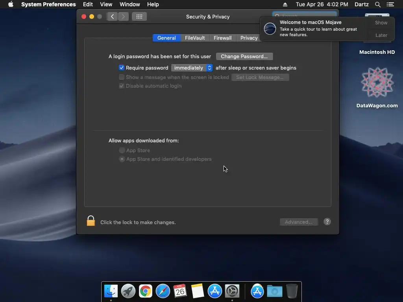Viewport: 403px width, 302px height.
Task: Toggle Show a message when locked checkbox
Action: [122, 77]
